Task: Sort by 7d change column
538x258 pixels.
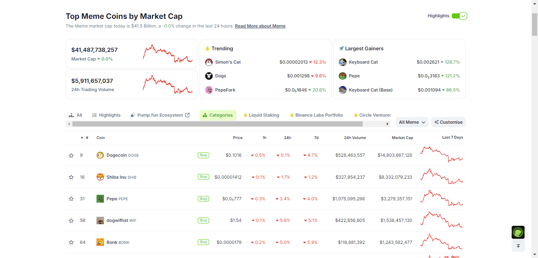Action: tap(316, 138)
